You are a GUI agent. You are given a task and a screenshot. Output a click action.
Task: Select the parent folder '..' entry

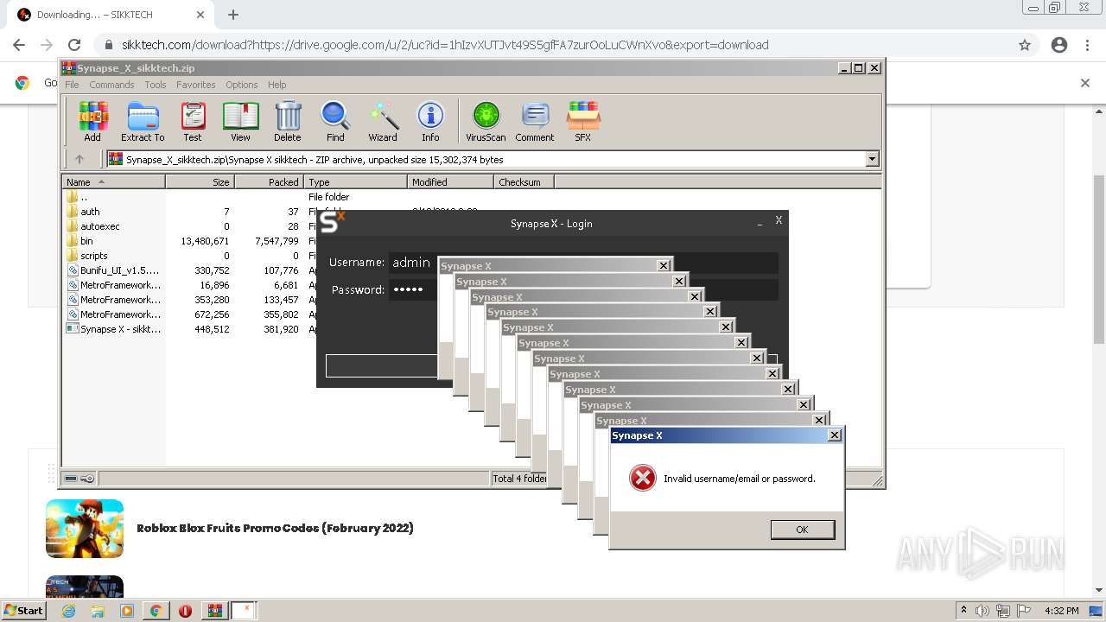coord(84,197)
